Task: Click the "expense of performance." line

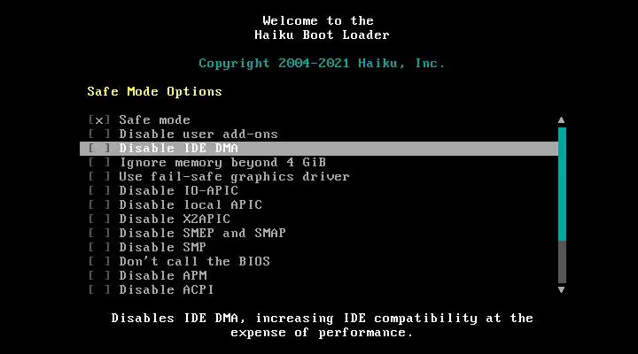Action: coord(322,333)
